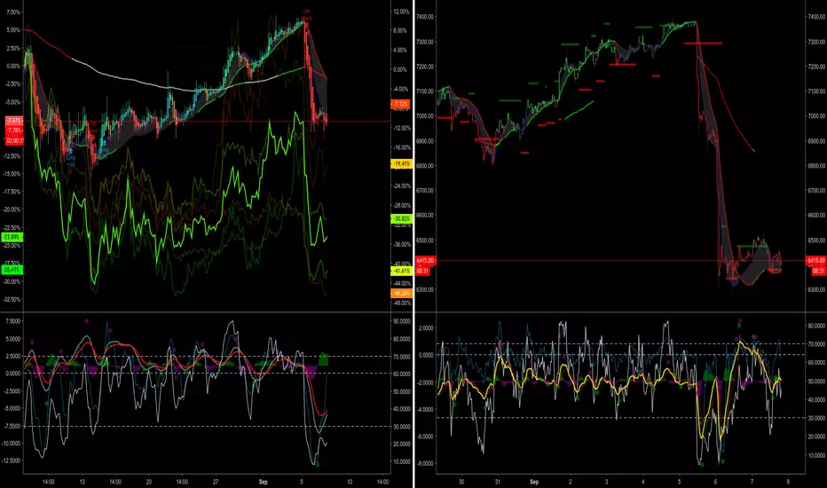This screenshot has width=827, height=488.
Task: Click the yellow -41.61% scale tag
Action: [x=401, y=271]
